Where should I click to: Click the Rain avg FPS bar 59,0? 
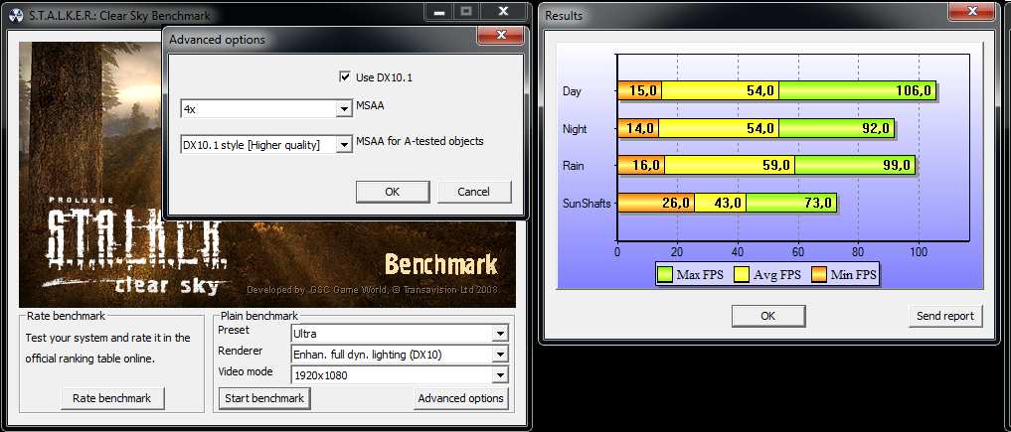coord(730,166)
